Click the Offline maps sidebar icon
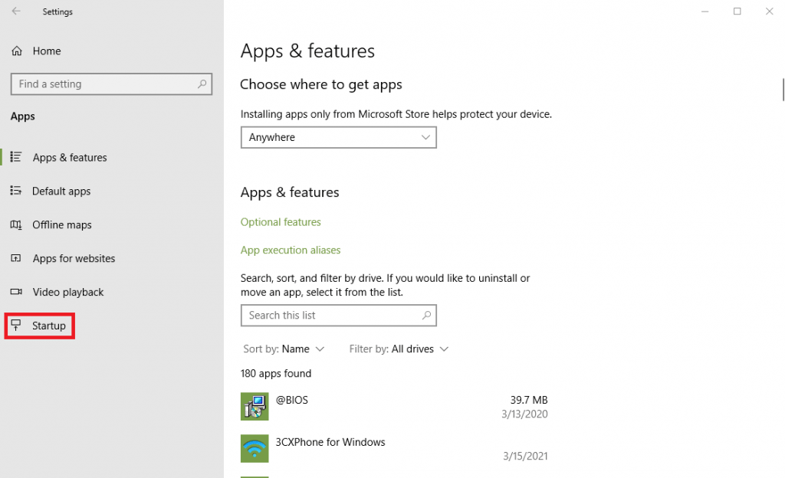This screenshot has height=478, width=785. click(16, 224)
